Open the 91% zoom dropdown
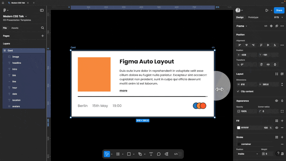Viewport: 286px width, 161px height. (282, 17)
